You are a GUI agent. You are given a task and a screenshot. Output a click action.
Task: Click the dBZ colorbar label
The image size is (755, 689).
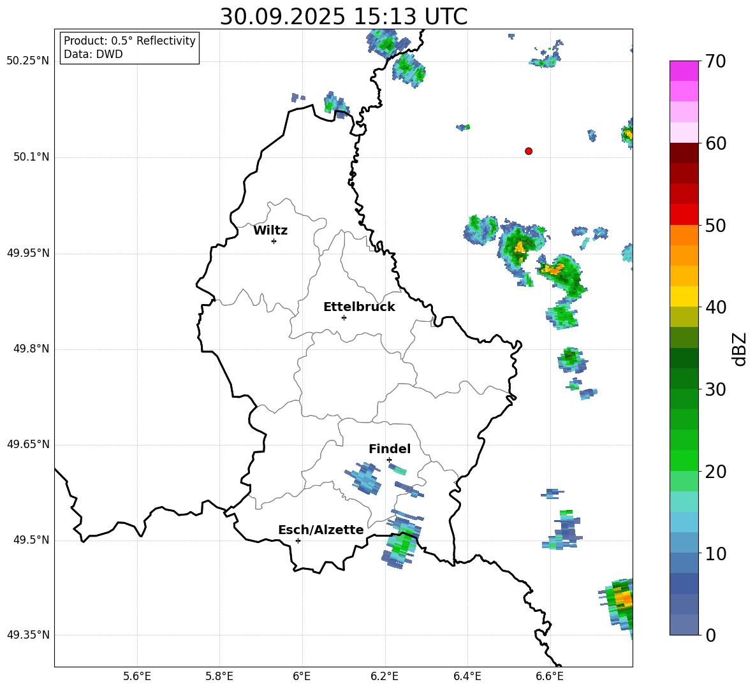point(739,349)
